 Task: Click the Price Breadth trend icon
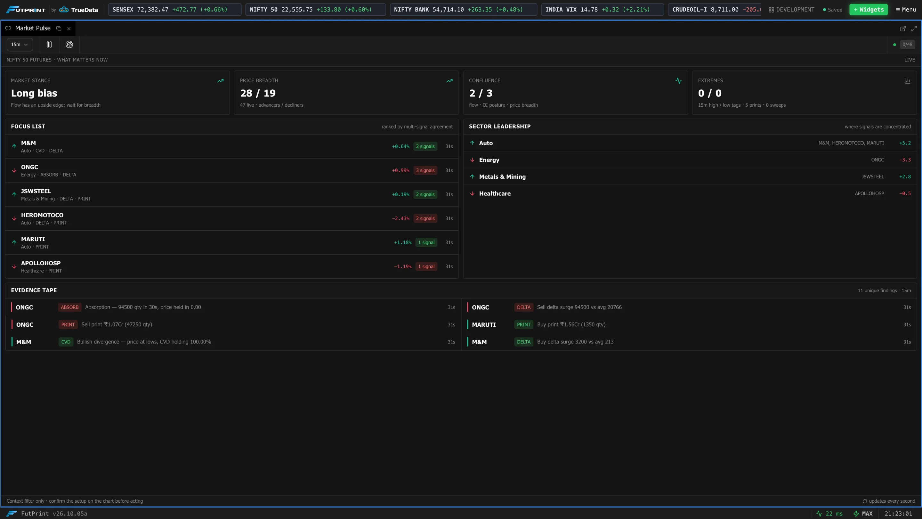pyautogui.click(x=449, y=81)
